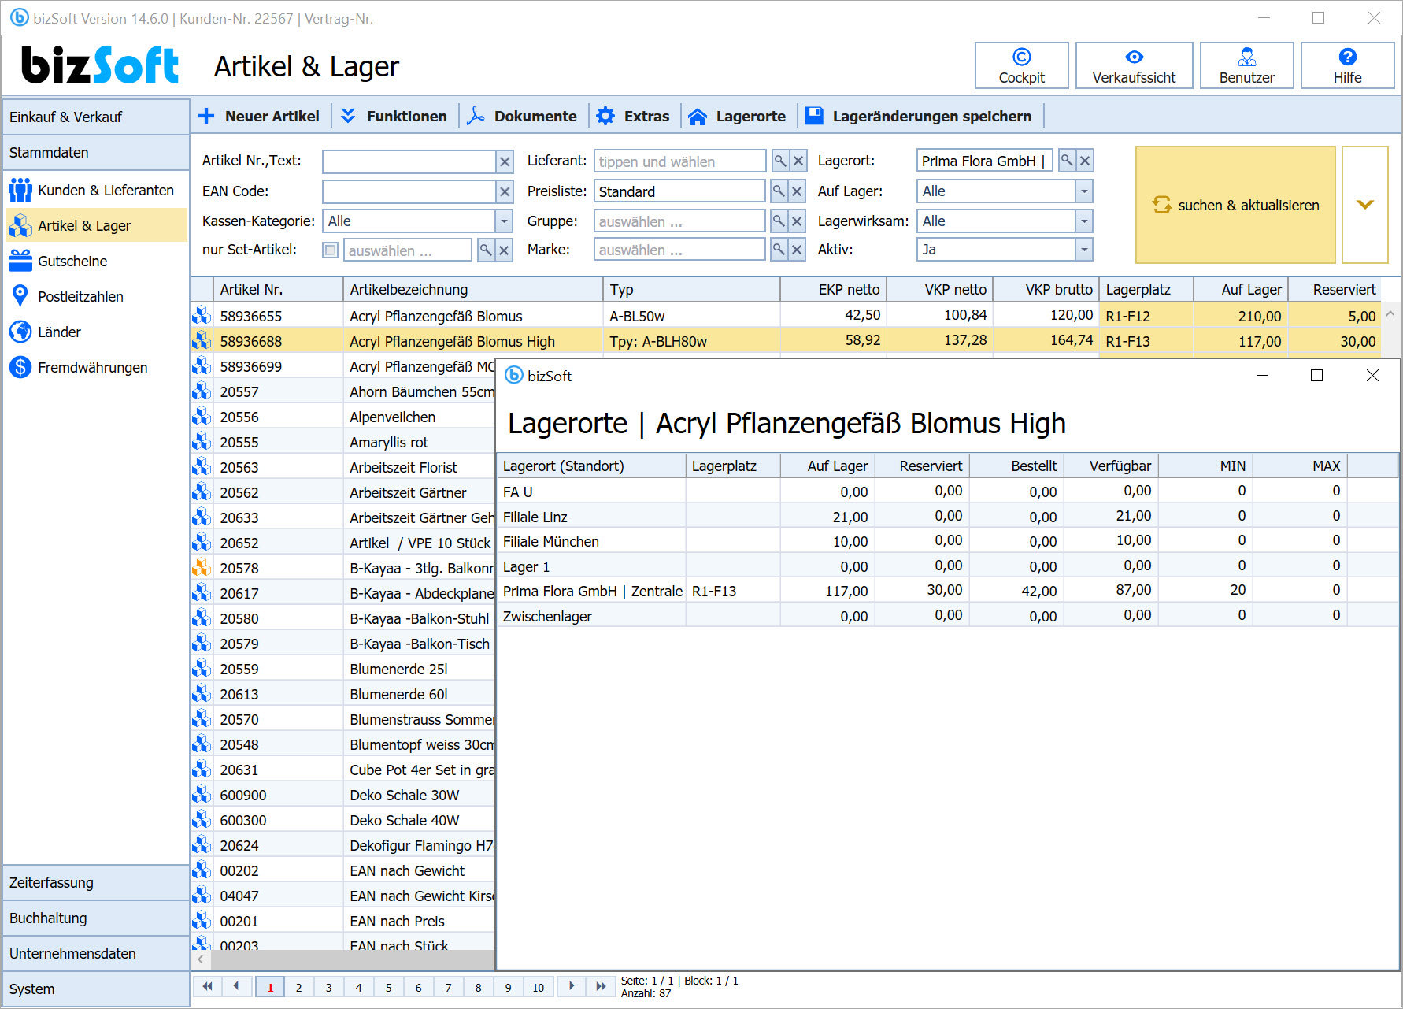Switch to Verkaufssicht eye icon

click(1134, 65)
